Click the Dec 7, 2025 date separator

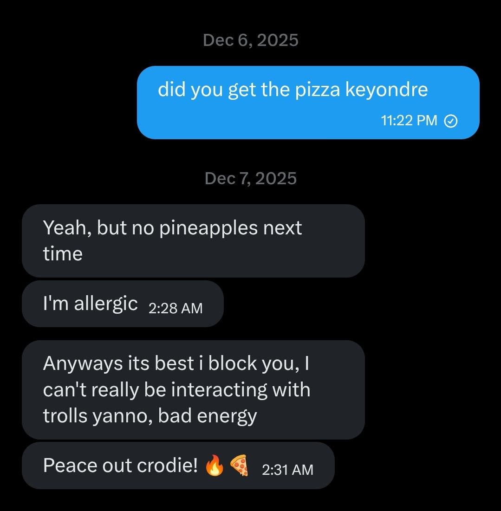[x=251, y=178]
